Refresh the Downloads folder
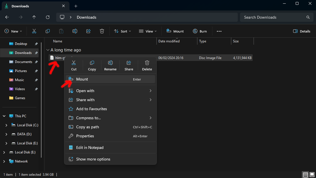The image size is (316, 178). 48,17
